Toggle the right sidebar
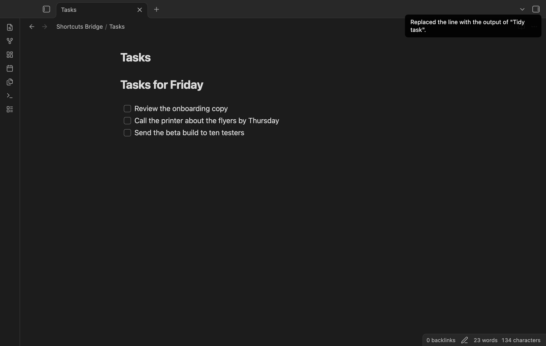Screen dimensions: 546x346 click(536, 9)
